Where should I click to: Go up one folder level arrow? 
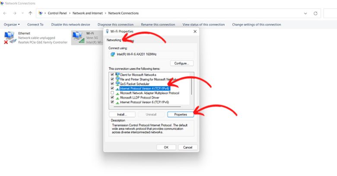pyautogui.click(x=30, y=13)
